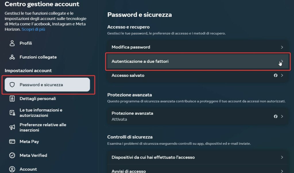
Task: Follow the Scopri di più link
Action: point(33,29)
